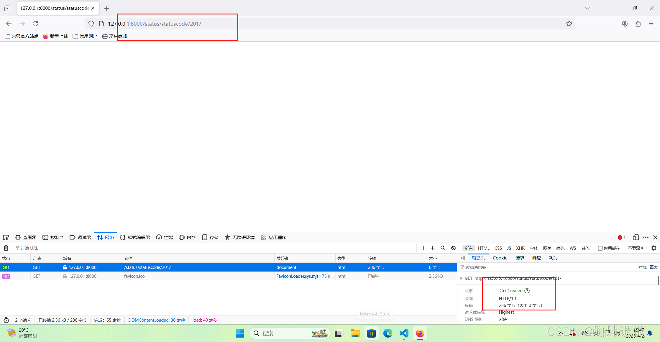The width and height of the screenshot is (660, 342).
Task: Pause network recording
Action: (x=422, y=248)
